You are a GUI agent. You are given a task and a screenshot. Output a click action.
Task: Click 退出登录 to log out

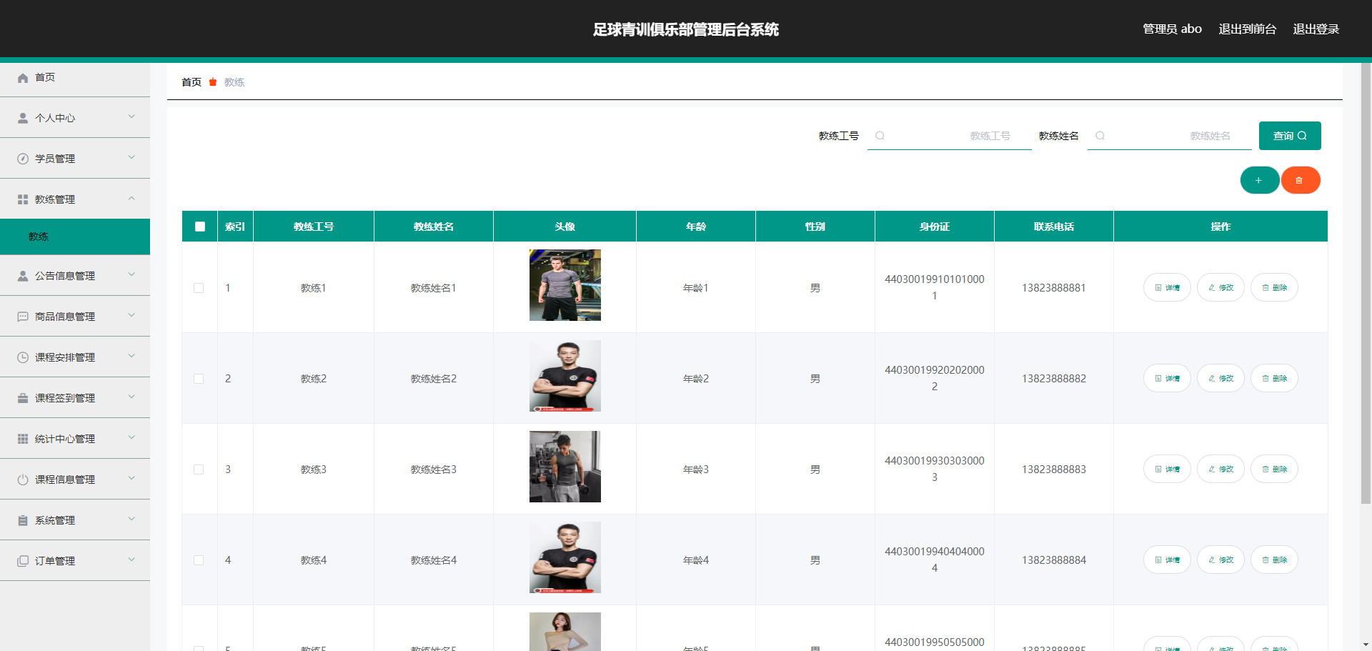click(1316, 29)
